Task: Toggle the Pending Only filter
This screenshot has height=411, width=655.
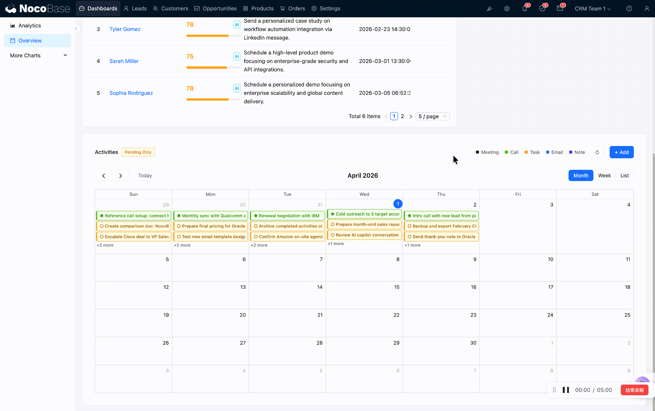Action: click(138, 152)
